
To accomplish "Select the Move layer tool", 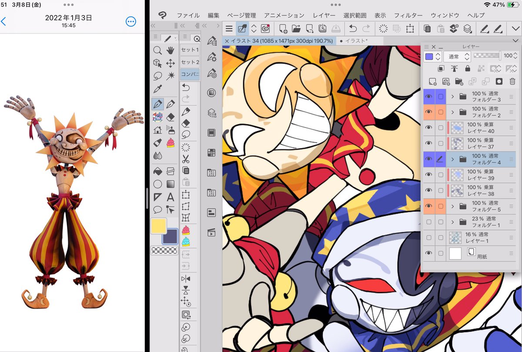I will (x=171, y=63).
